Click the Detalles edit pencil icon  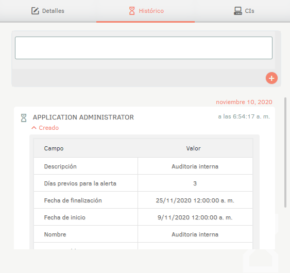coord(35,11)
